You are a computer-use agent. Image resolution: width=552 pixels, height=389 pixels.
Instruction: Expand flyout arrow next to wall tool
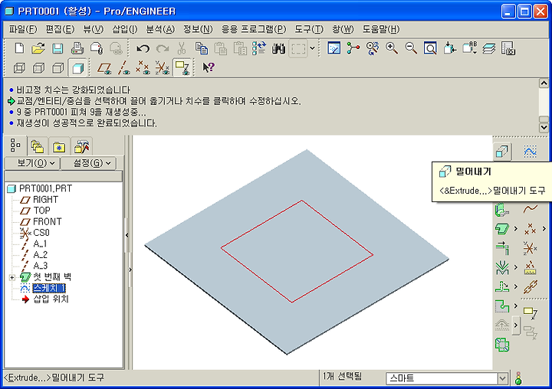pyautogui.click(x=515, y=229)
